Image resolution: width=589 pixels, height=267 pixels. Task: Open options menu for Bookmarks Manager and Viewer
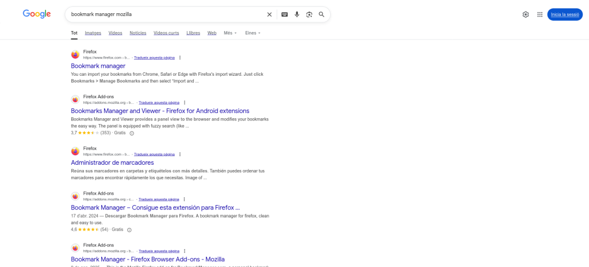(x=185, y=103)
